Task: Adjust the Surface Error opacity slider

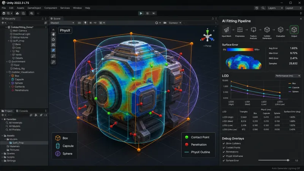Action: point(274,160)
